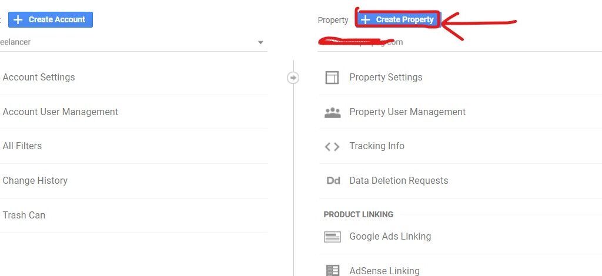Open the Data Deletion Requests link
The height and width of the screenshot is (276, 602).
coord(399,180)
